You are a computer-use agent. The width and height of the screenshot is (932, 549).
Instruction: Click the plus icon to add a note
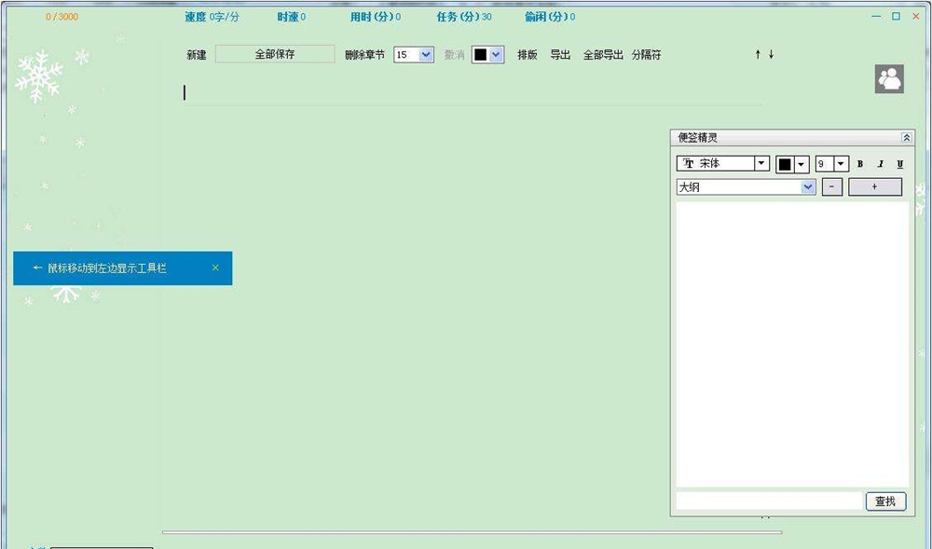point(874,186)
